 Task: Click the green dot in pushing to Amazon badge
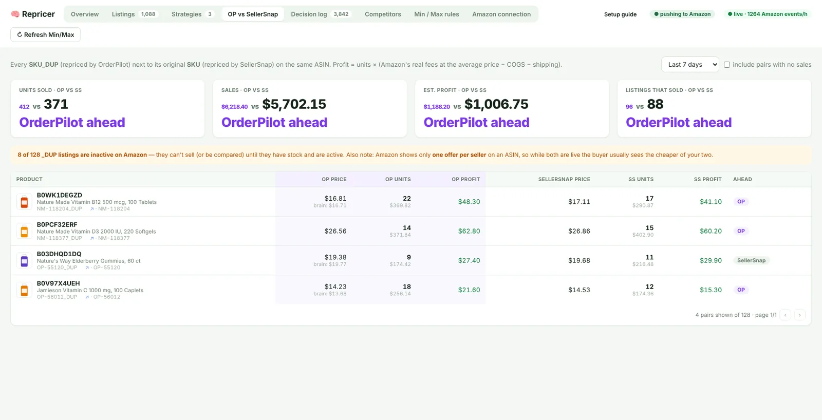(x=656, y=14)
